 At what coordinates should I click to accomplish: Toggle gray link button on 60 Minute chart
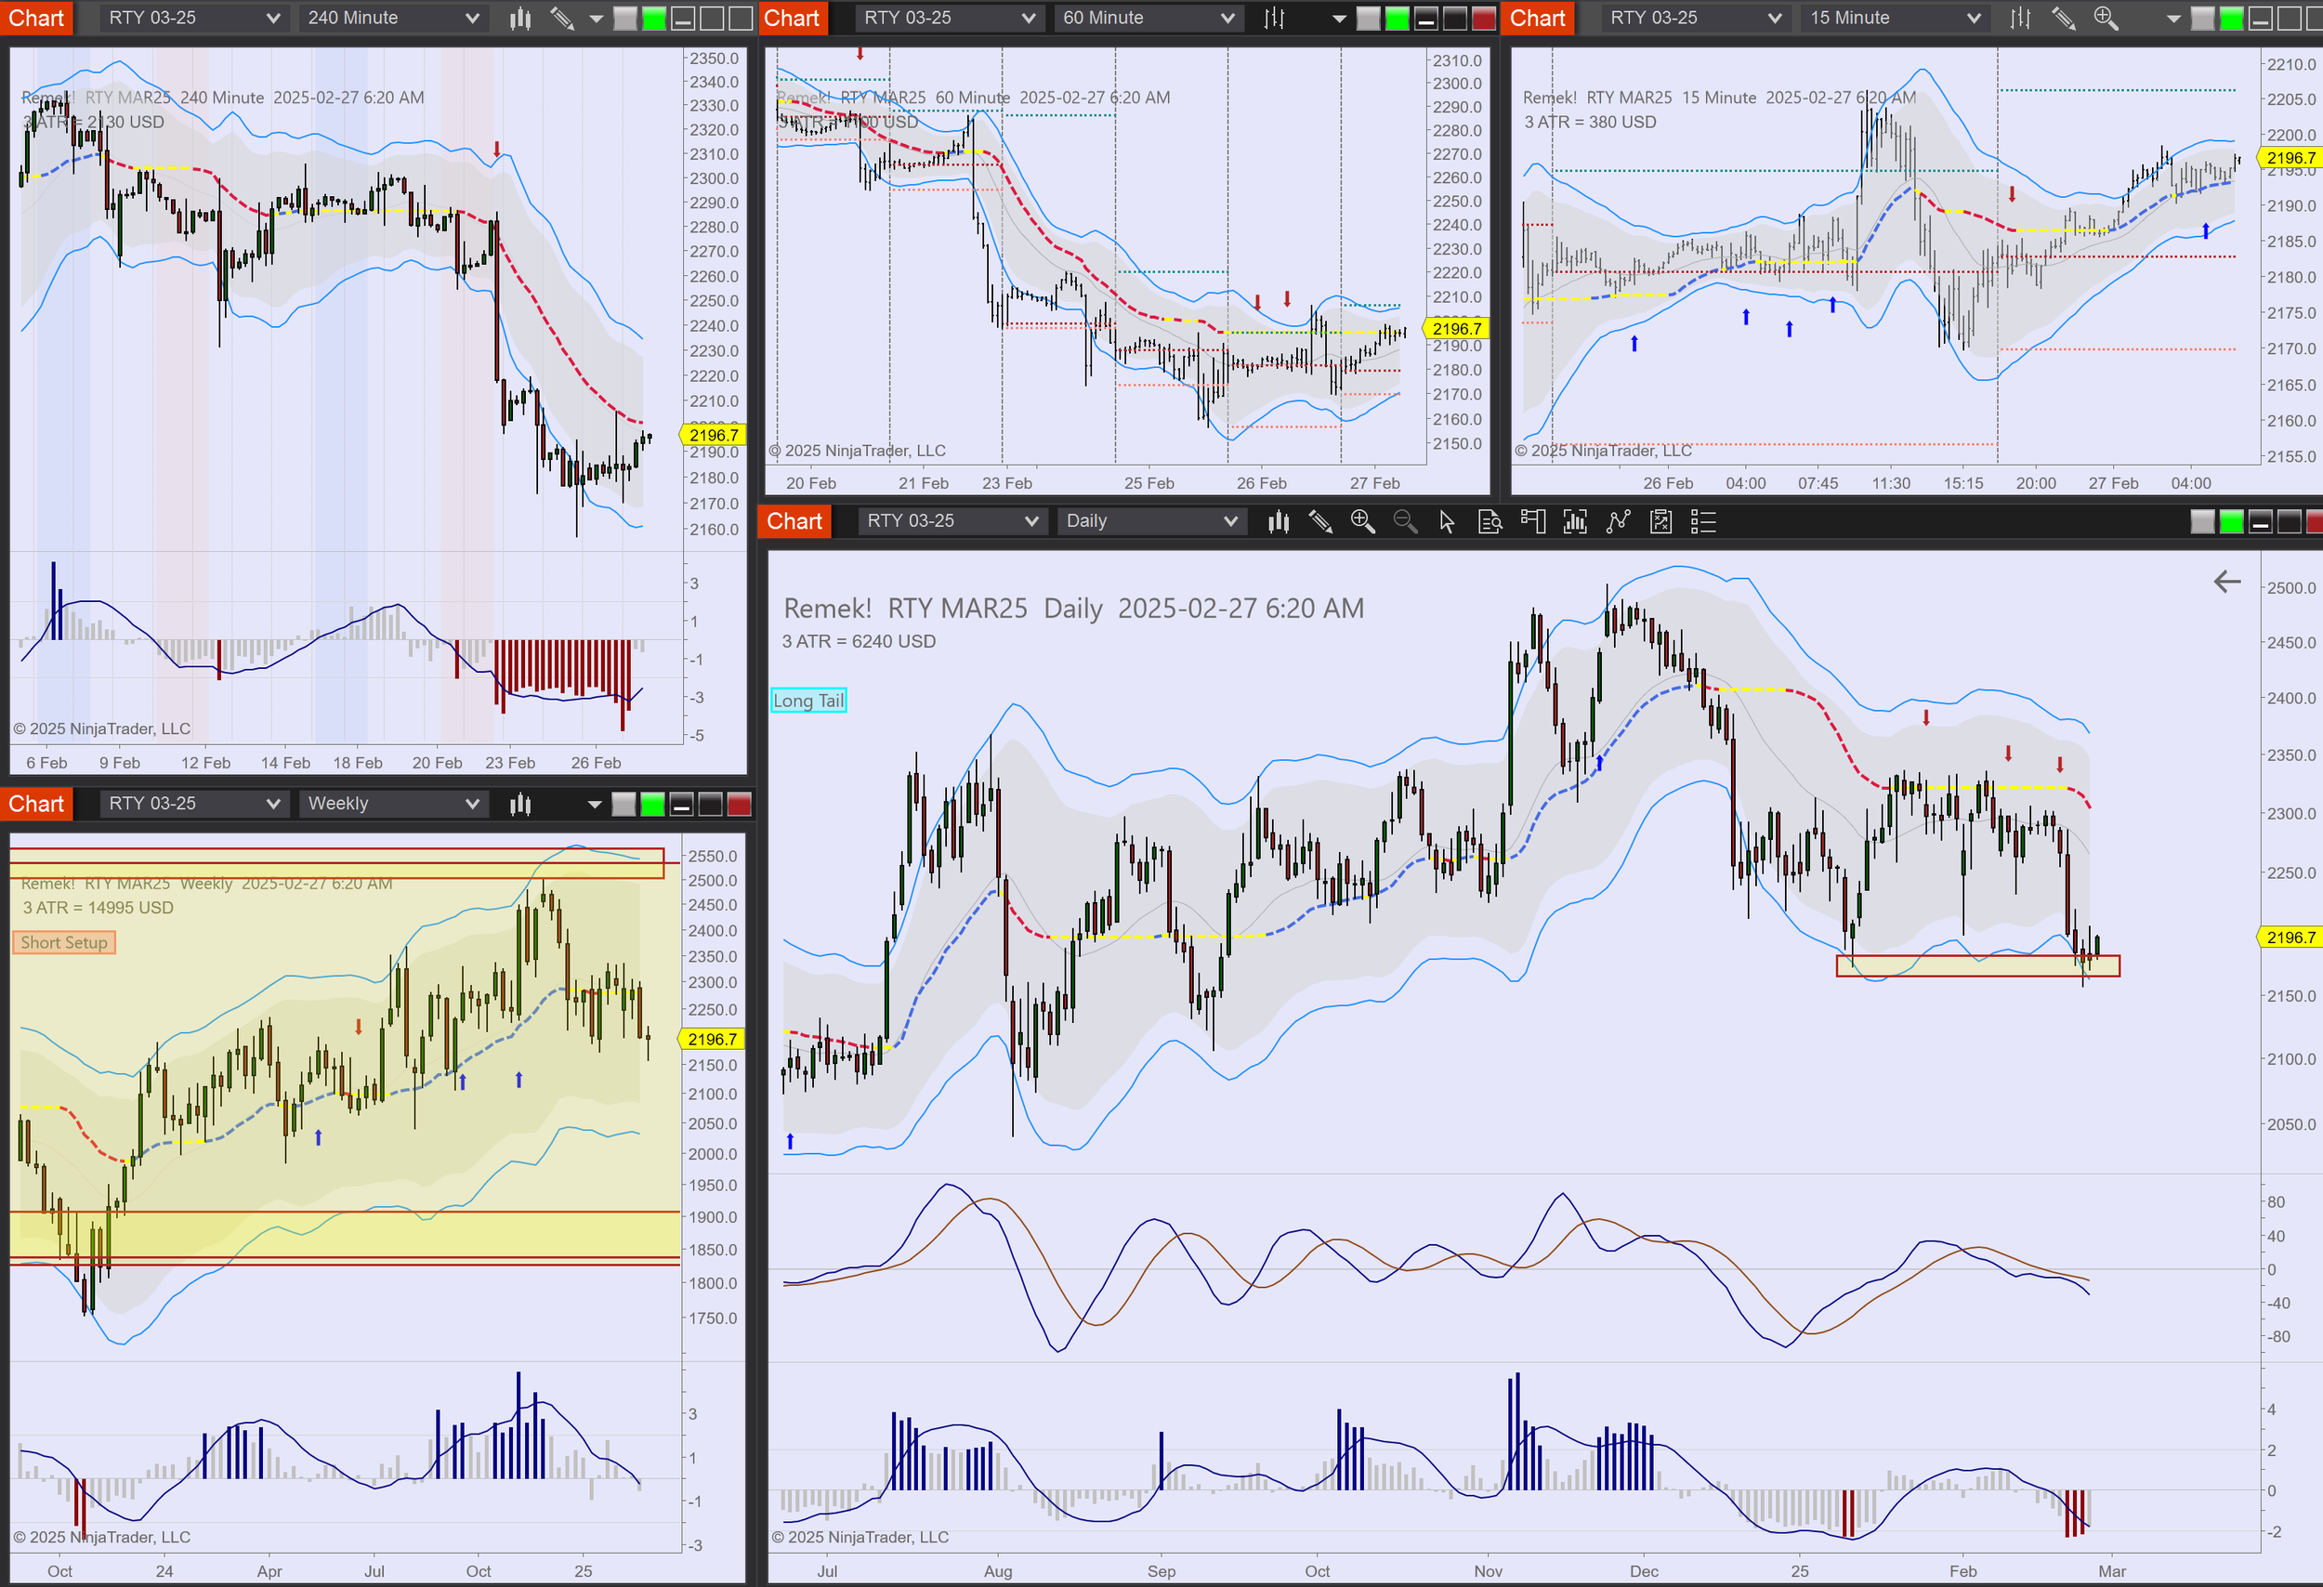coord(1369,18)
